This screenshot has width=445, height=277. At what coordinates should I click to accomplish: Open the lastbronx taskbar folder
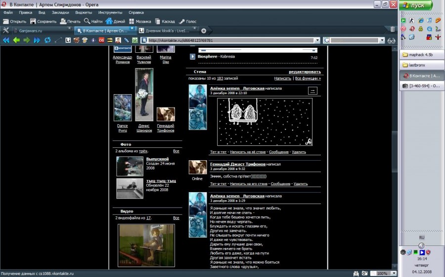point(422,65)
